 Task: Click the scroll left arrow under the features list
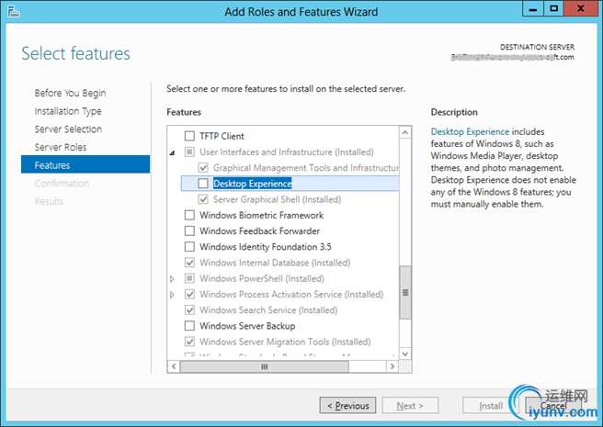(174, 366)
